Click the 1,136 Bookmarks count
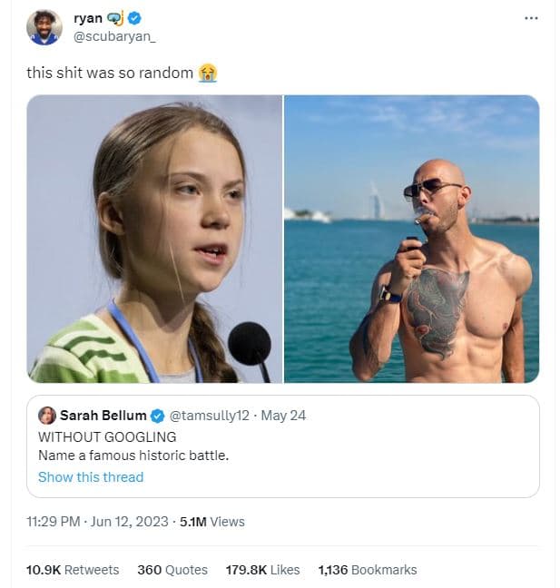The height and width of the screenshot is (588, 560). point(368,570)
